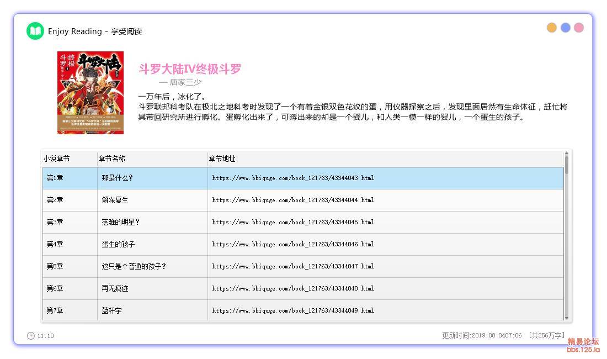The width and height of the screenshot is (607, 359).
Task: Click the Enjoy Reading - 享受阅读 title text
Action: (x=95, y=31)
